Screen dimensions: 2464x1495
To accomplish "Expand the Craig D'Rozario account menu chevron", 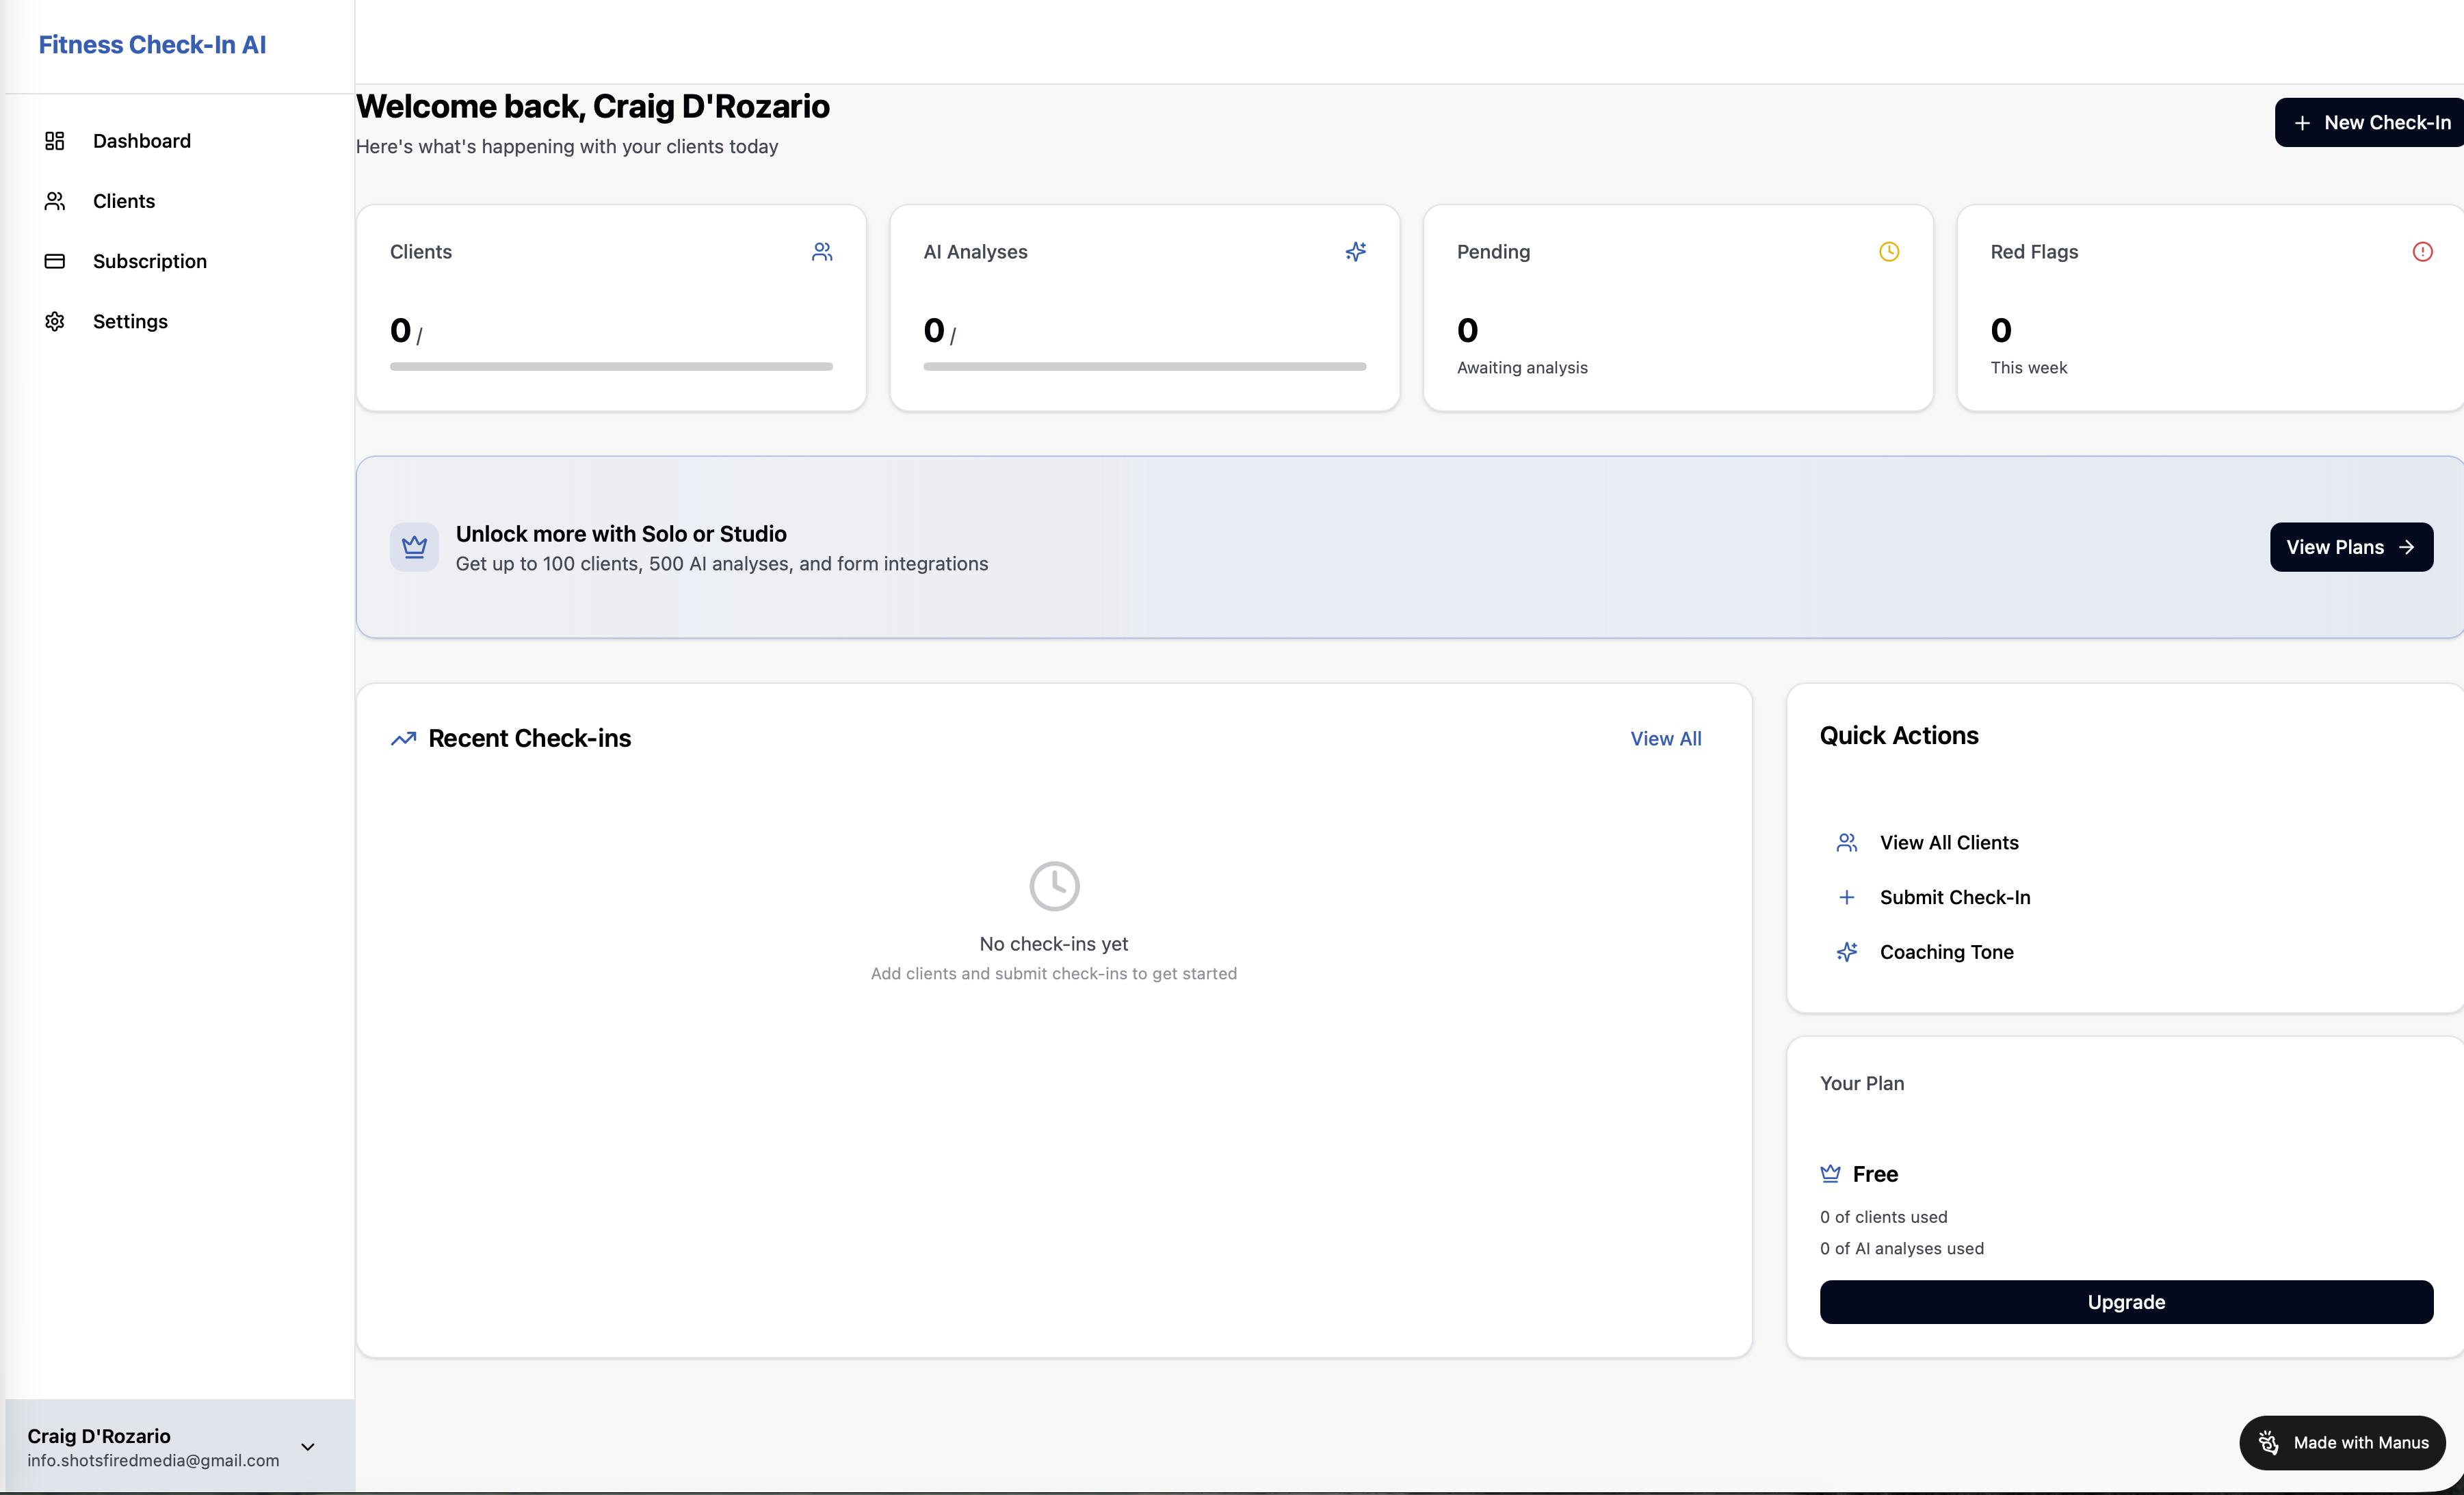I will [x=307, y=1446].
